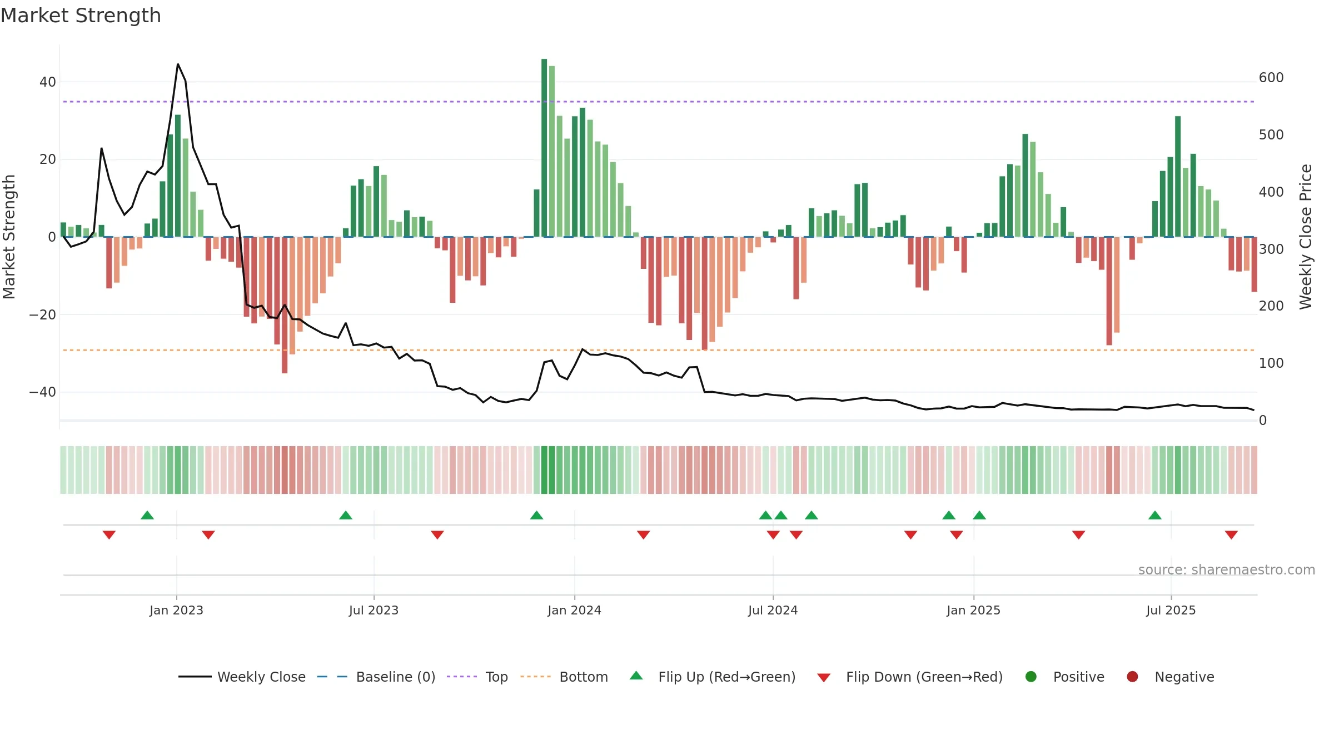Toggle the Bottom legend entry
Screen dimensions: 1334x750
point(564,677)
